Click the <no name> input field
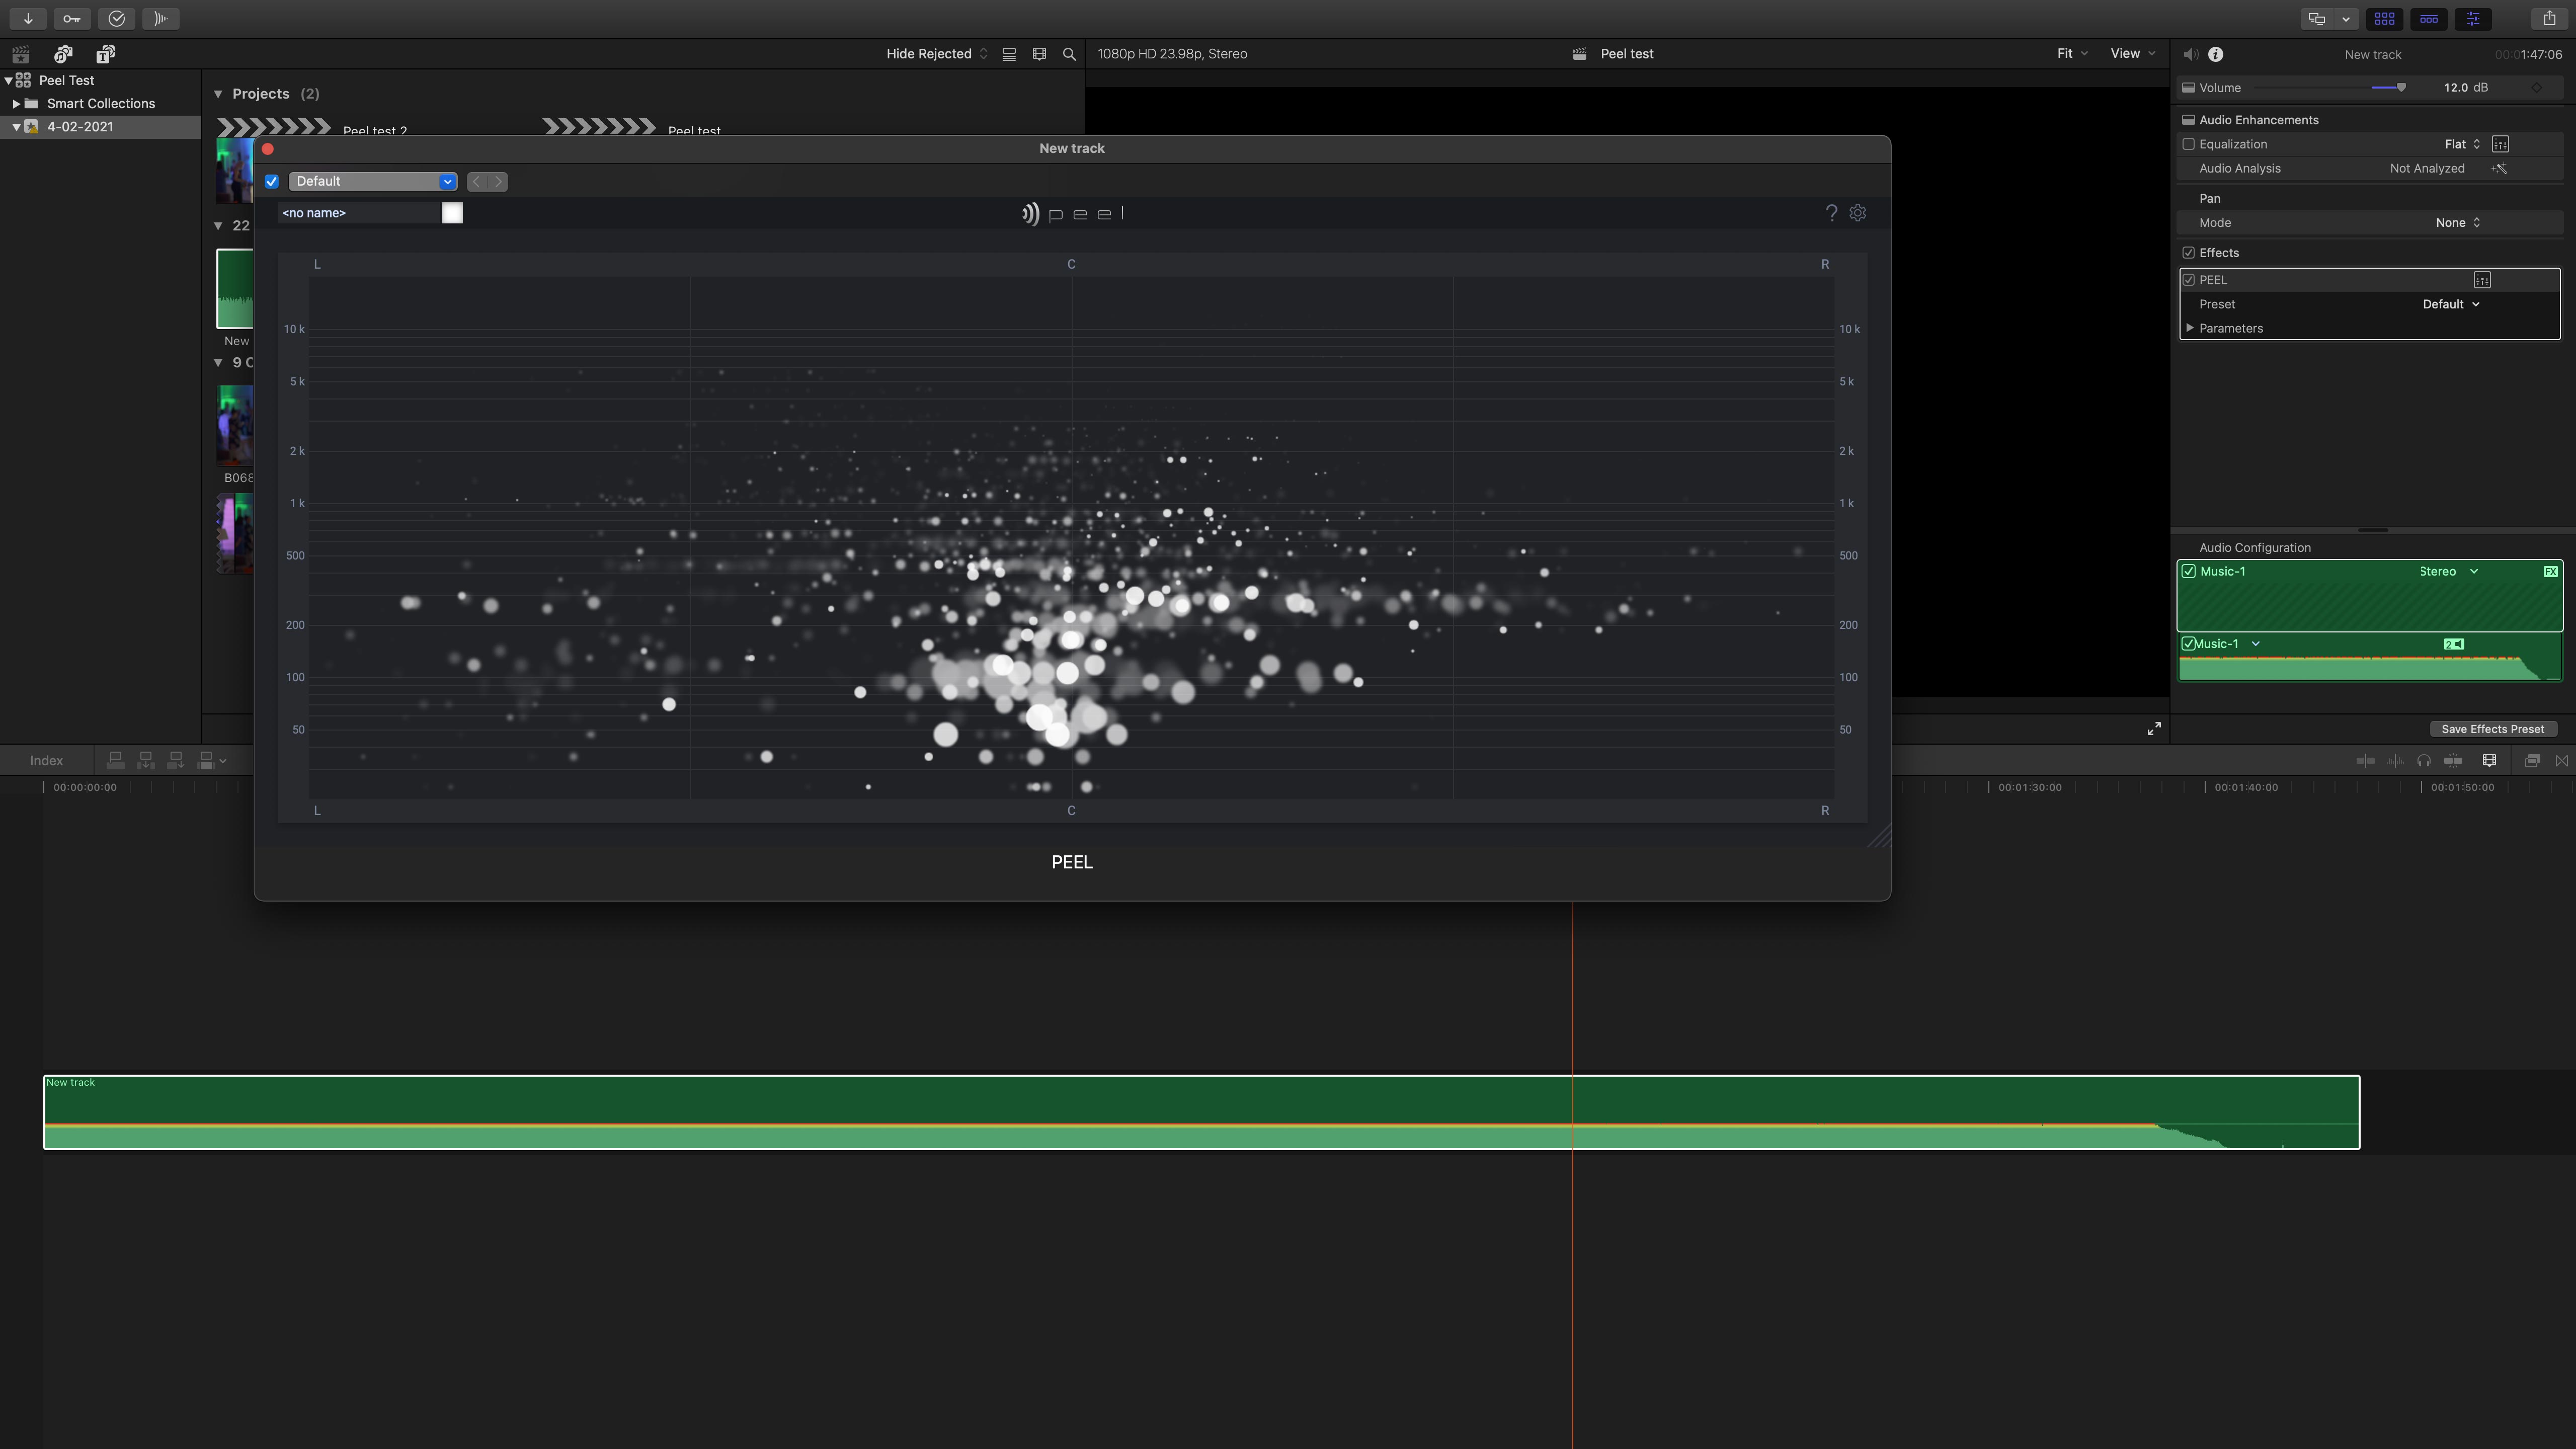This screenshot has width=2576, height=1449. [358, 213]
